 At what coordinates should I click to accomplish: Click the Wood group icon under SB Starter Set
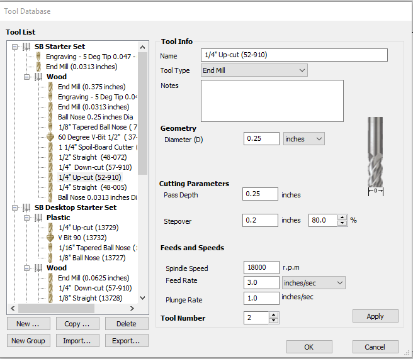(x=38, y=77)
